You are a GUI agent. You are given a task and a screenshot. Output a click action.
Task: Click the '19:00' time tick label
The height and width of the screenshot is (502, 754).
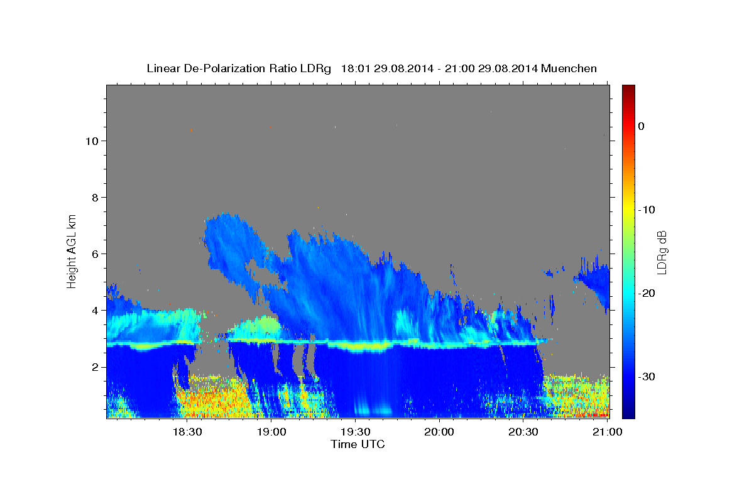271,432
